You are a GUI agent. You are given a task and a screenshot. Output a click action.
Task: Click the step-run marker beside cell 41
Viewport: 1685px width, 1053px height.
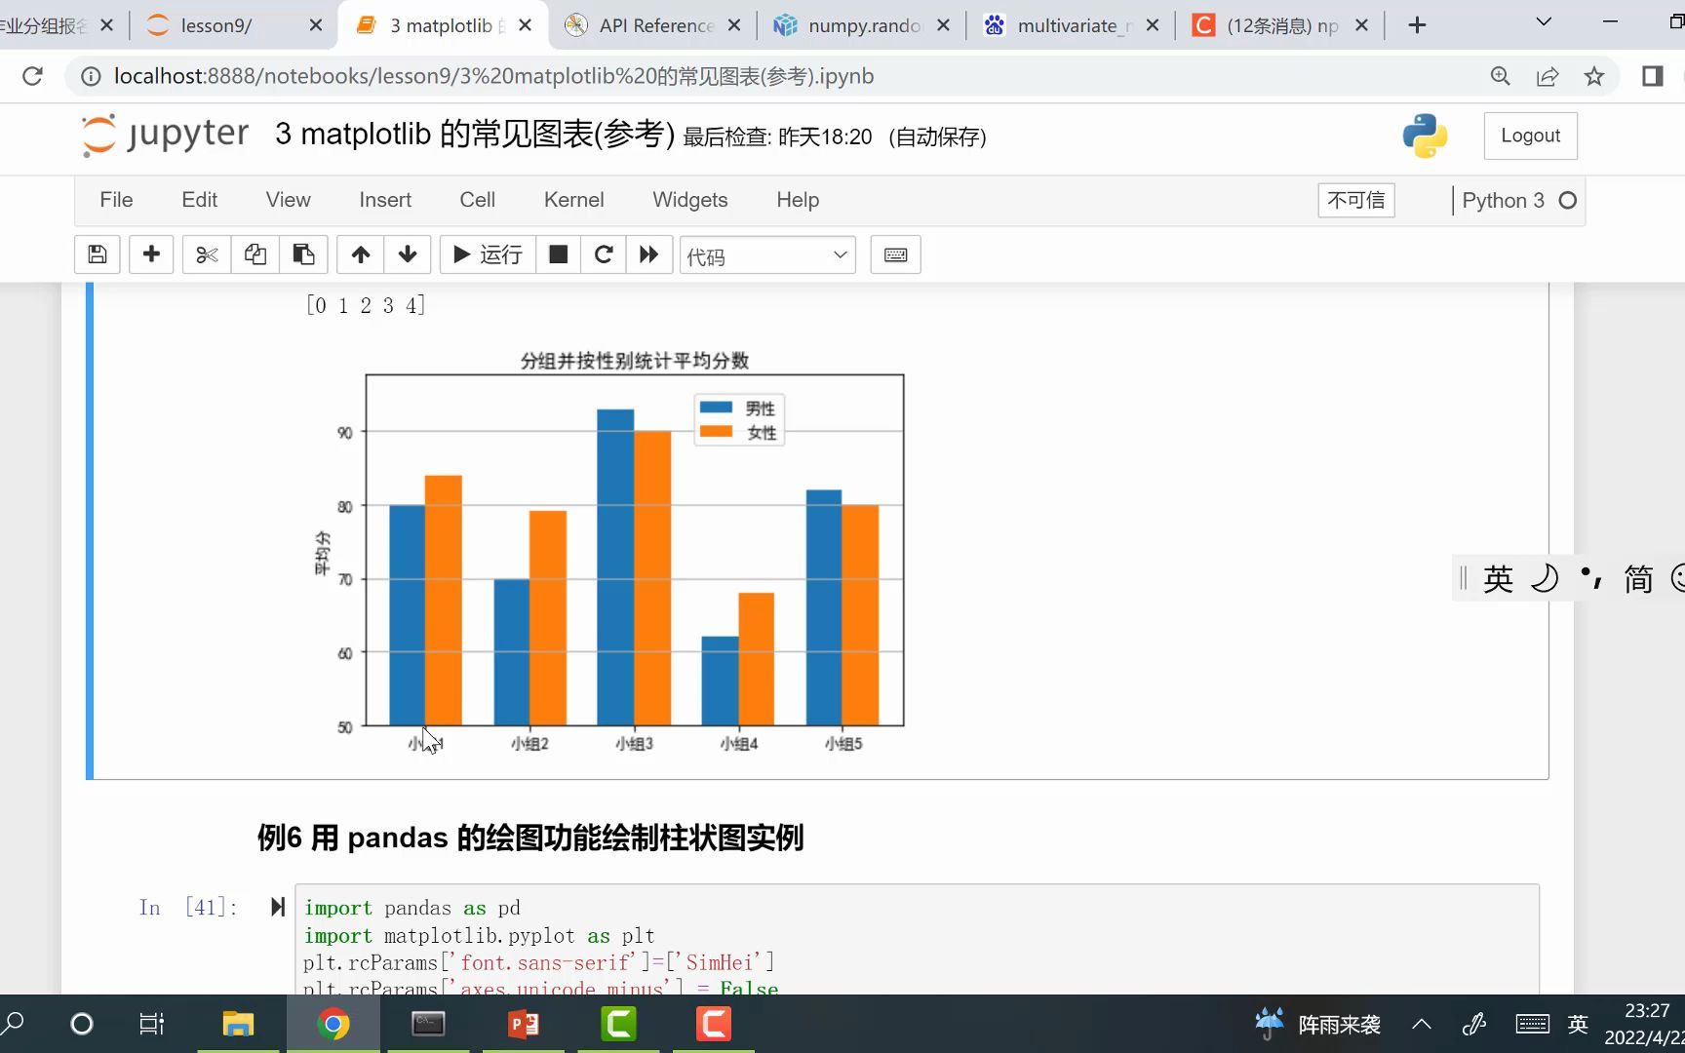click(278, 907)
